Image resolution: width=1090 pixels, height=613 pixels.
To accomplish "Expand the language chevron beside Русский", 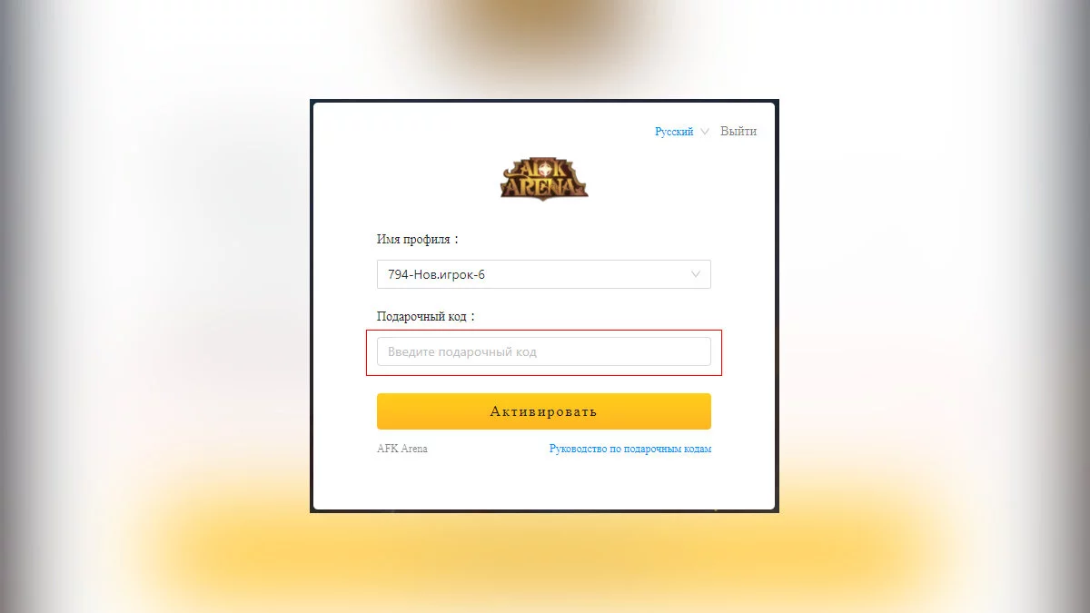I will coord(704,132).
